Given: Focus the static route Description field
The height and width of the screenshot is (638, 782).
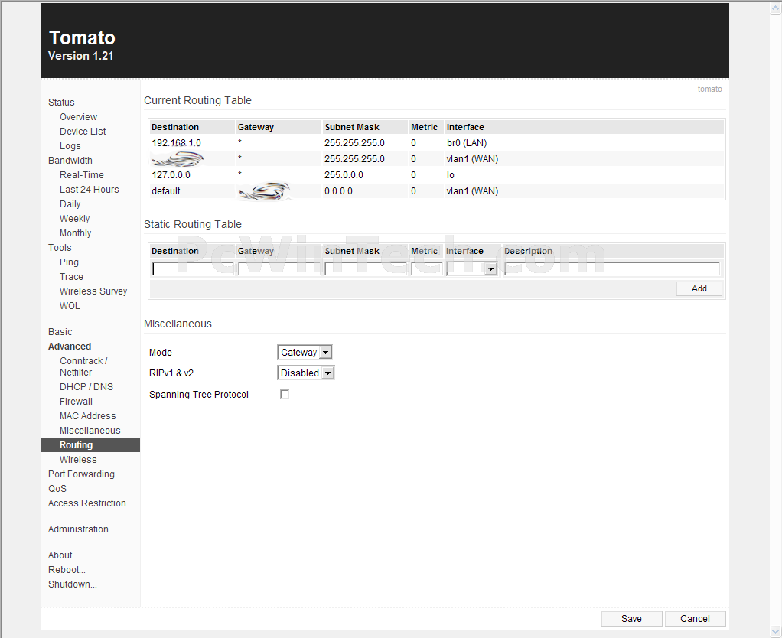Looking at the screenshot, I should coord(612,269).
